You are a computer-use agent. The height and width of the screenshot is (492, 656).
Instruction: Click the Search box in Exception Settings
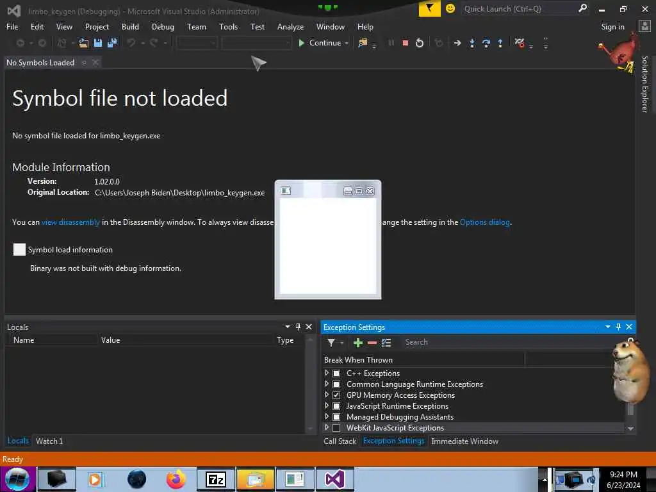point(512,342)
